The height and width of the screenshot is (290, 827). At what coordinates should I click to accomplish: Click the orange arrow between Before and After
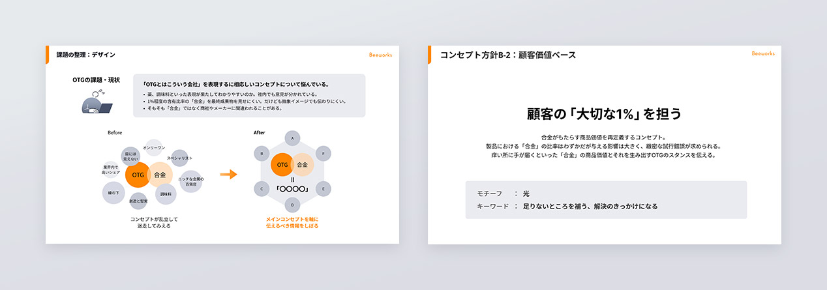tap(228, 175)
